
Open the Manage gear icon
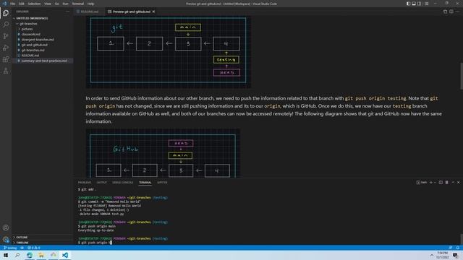click(x=6, y=239)
